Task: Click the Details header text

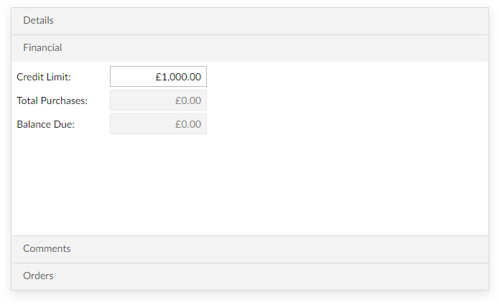Action: click(x=38, y=20)
